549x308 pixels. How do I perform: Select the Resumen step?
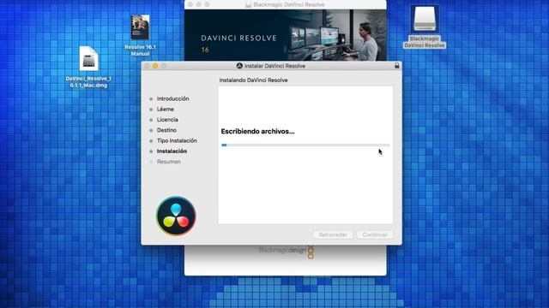point(169,162)
